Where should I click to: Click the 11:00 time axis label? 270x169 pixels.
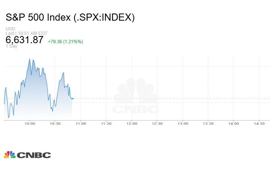point(81,124)
